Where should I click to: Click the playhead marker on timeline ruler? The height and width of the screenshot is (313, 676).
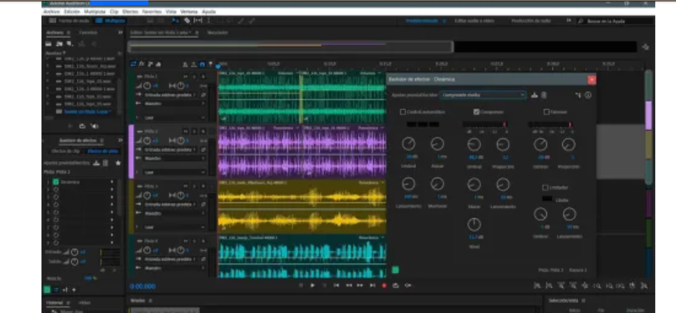(218, 66)
